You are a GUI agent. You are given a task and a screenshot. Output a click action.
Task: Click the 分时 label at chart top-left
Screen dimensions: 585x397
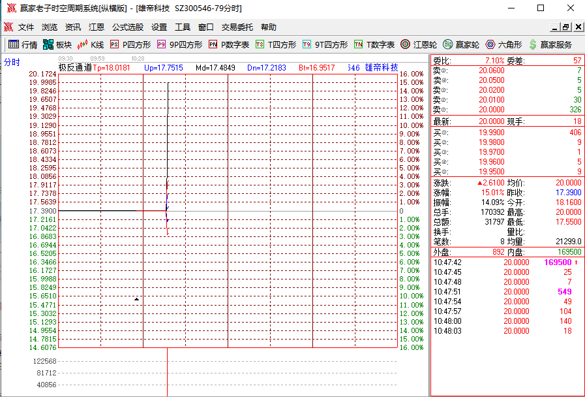[12, 63]
